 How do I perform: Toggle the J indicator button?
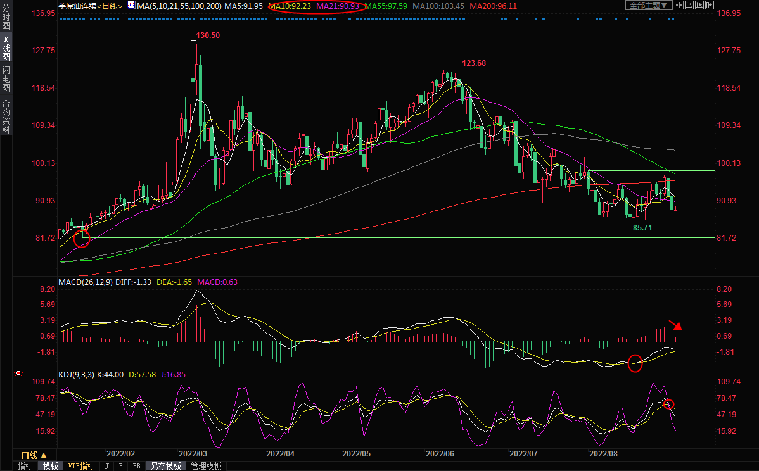106,466
